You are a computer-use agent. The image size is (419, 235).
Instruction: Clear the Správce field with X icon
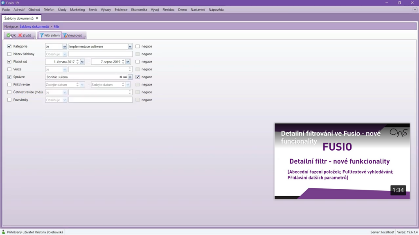point(121,77)
